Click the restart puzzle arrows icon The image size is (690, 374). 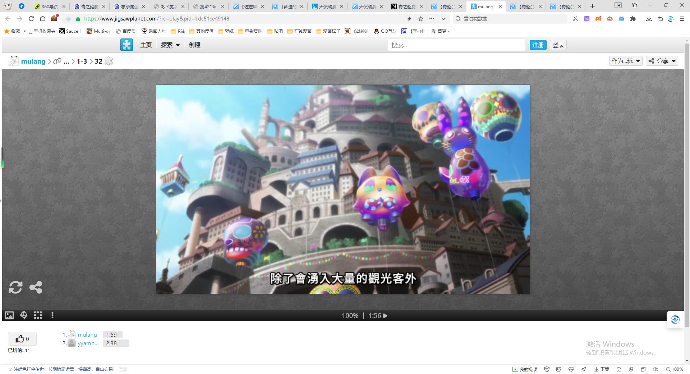15,287
